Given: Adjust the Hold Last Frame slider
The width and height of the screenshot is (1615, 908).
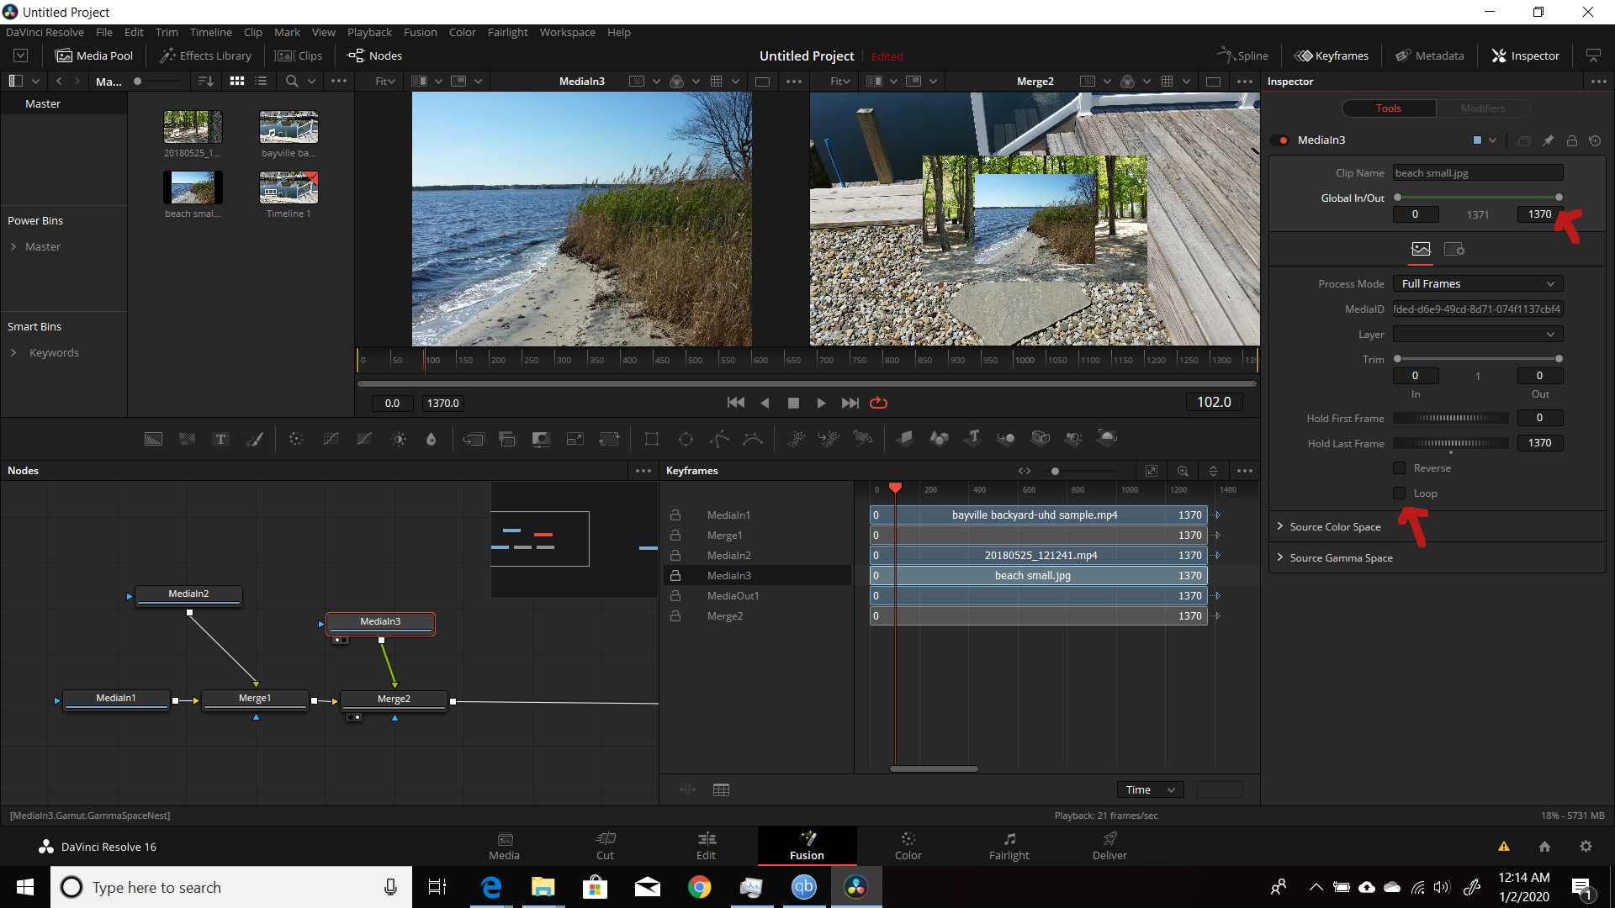Looking at the screenshot, I should pos(1450,443).
